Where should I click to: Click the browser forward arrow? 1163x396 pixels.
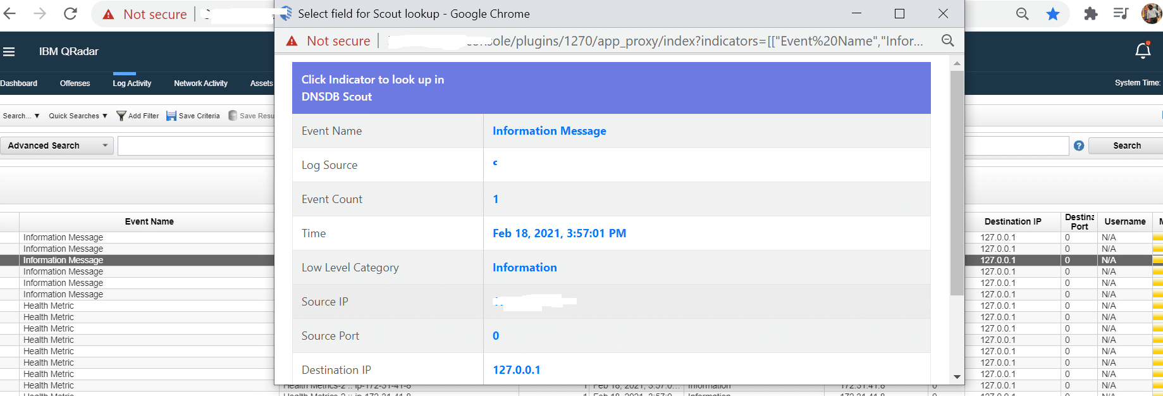coord(40,13)
